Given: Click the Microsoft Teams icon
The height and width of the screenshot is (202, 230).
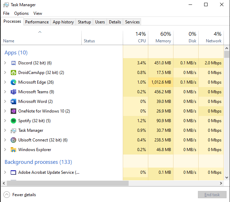Looking at the screenshot, I should [13, 92].
